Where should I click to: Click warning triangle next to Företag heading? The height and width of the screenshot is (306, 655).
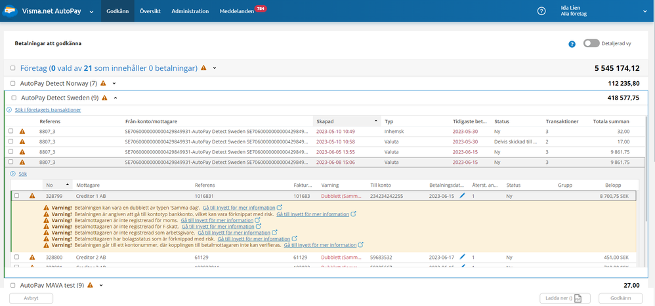[x=204, y=68]
